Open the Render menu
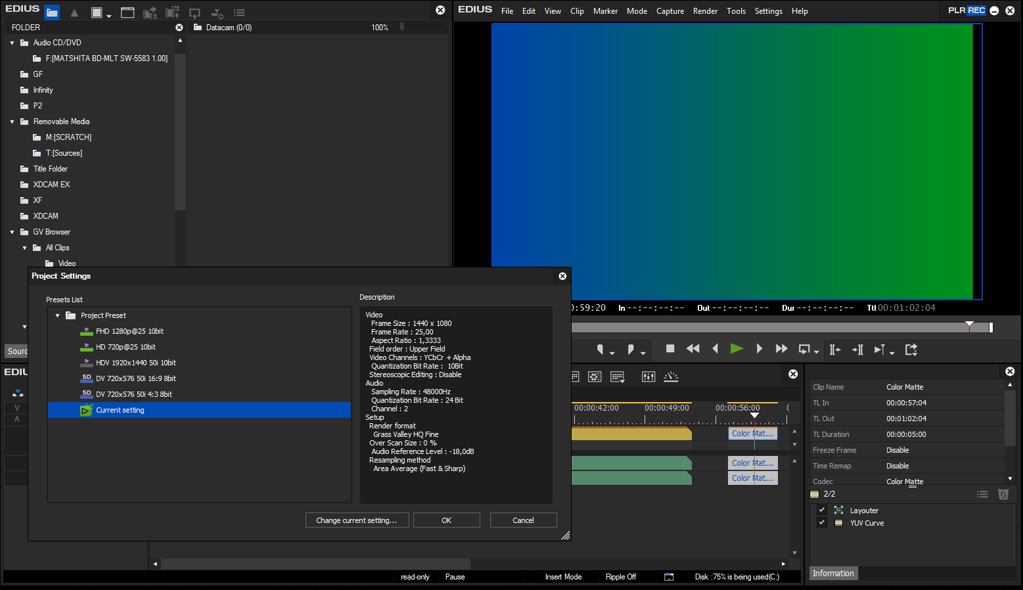This screenshot has height=590, width=1023. pyautogui.click(x=705, y=11)
